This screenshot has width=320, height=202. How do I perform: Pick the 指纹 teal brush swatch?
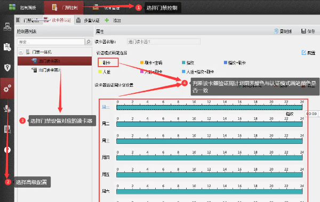click(183, 62)
